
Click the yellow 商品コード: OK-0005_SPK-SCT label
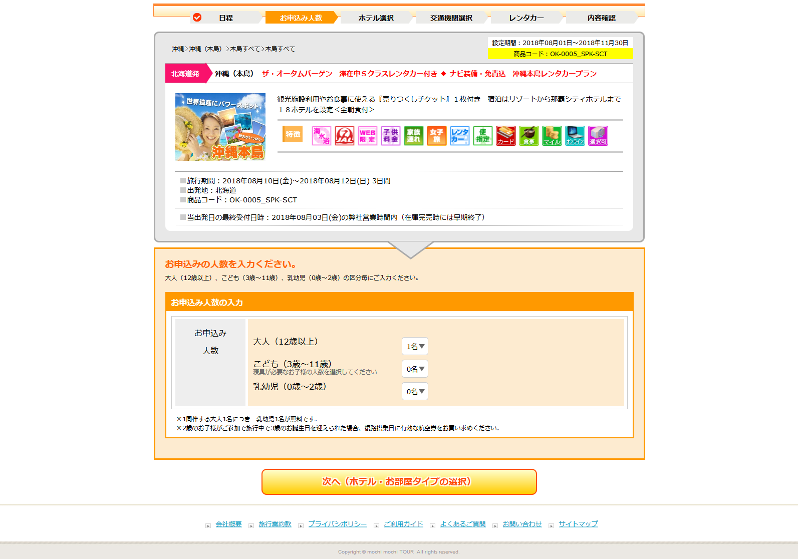561,54
